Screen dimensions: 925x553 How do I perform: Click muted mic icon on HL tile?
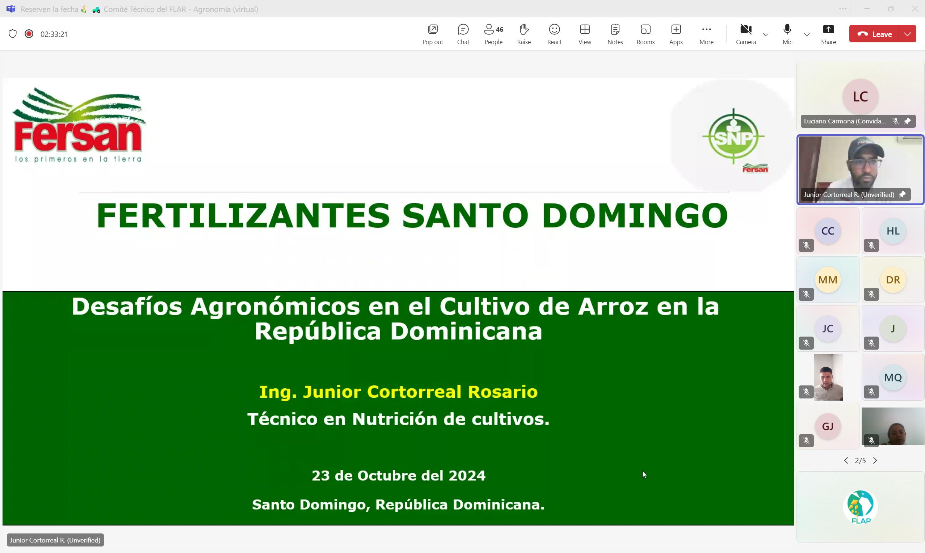click(x=871, y=246)
